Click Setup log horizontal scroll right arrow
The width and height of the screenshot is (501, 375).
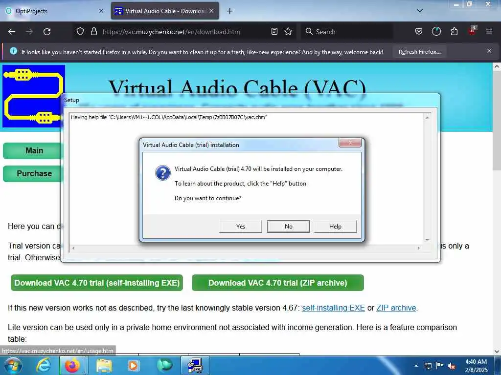click(419, 248)
